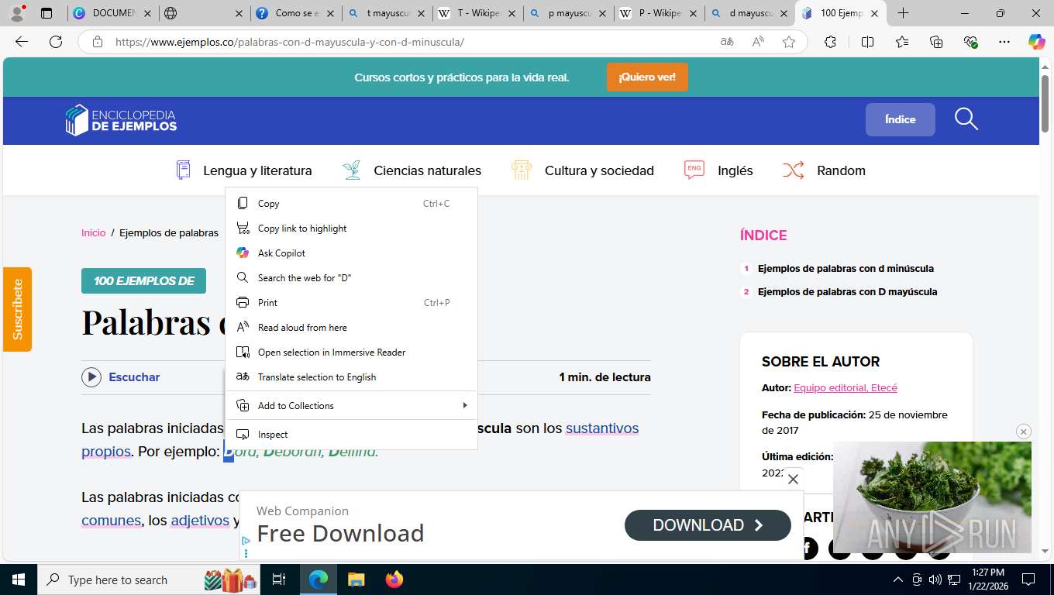1054x595 pixels.
Task: Click the page vertical scrollbar thumb
Action: (1045, 104)
